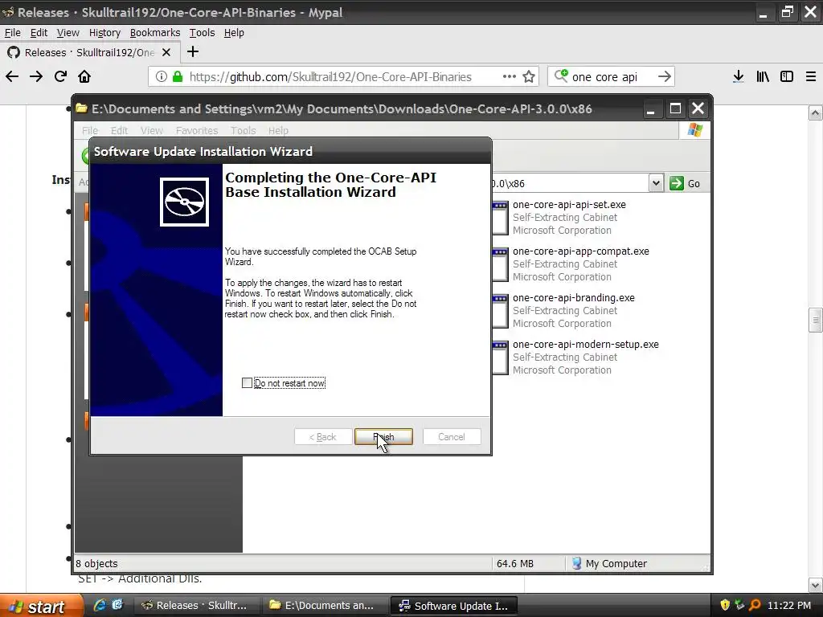Show site information for github.com
The width and height of the screenshot is (823, 617).
162,76
